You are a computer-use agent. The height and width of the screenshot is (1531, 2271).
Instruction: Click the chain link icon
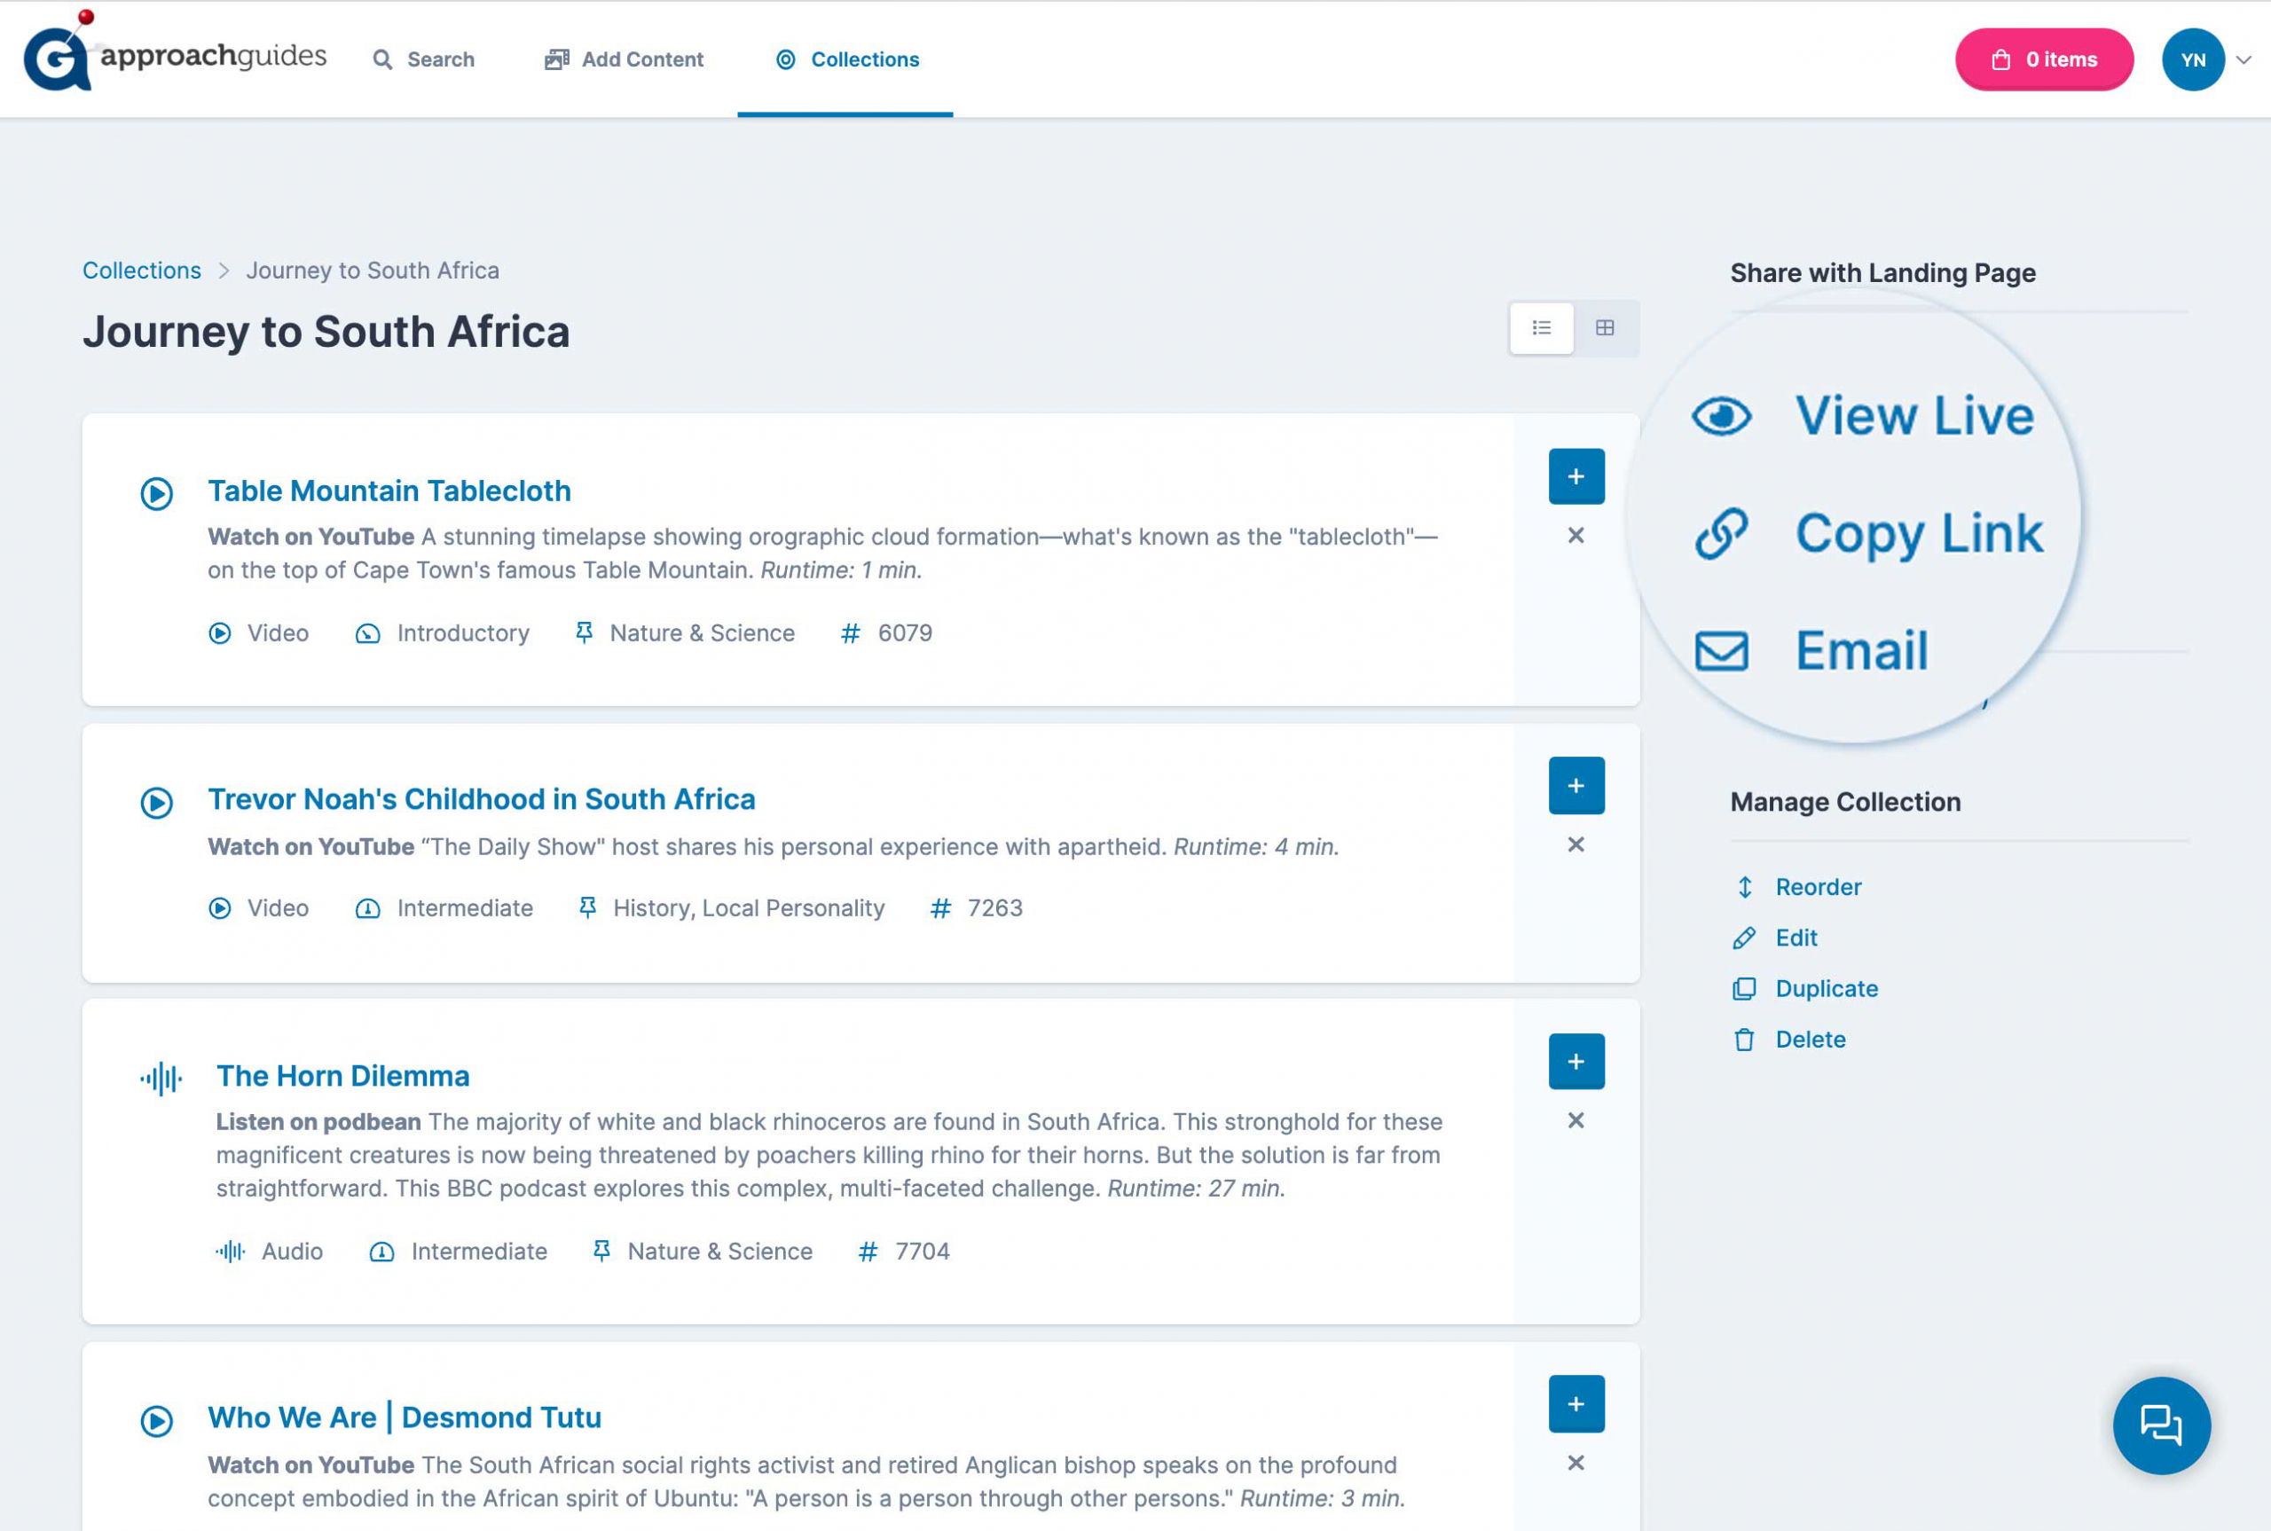coord(1721,533)
